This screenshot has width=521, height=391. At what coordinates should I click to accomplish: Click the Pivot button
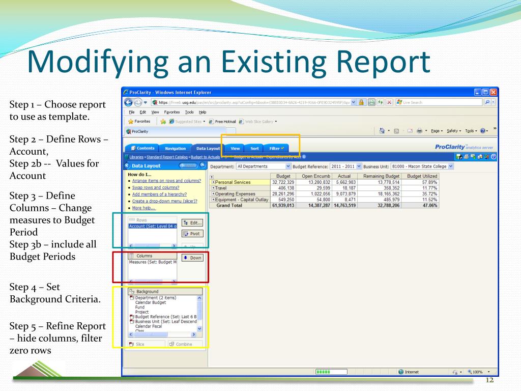point(192,234)
